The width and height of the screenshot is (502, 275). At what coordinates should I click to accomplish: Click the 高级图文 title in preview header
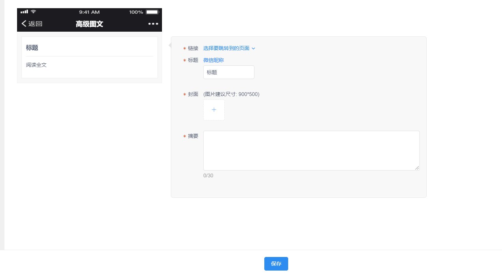[89, 24]
